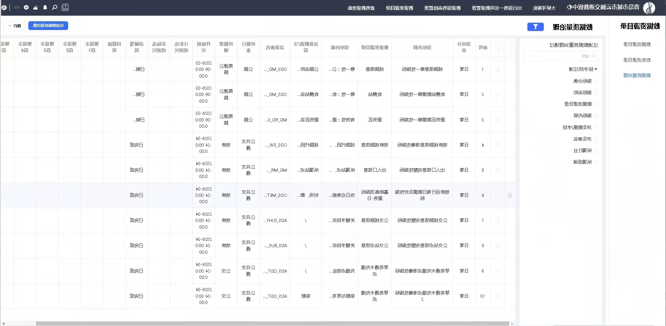The height and width of the screenshot is (326, 666).
Task: Check the row checkbox for 线路信息唯一性指标
Action: (x=497, y=69)
